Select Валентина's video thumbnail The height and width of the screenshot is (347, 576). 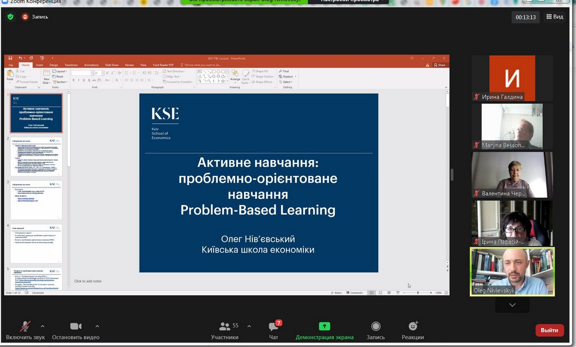(512, 175)
